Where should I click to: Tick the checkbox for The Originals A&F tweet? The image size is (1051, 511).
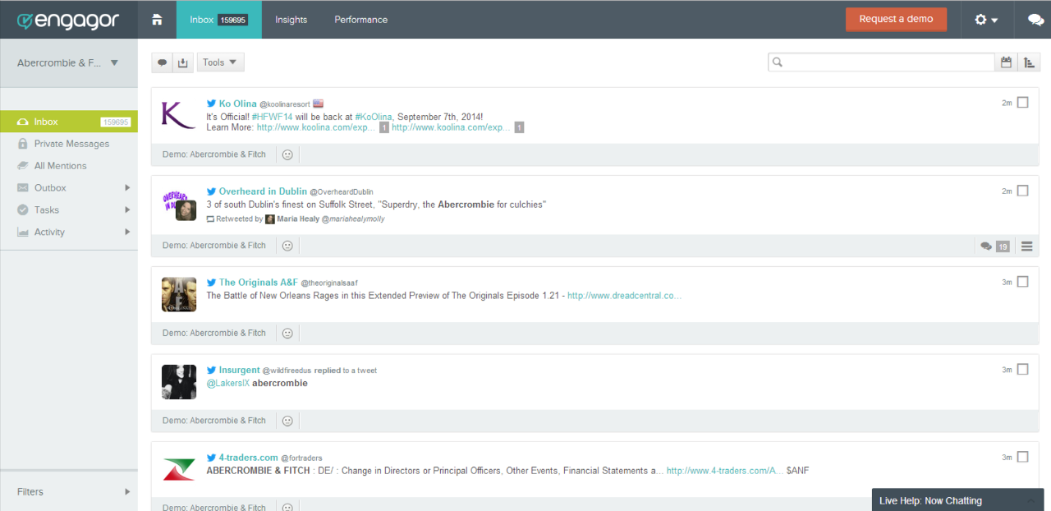coord(1022,282)
